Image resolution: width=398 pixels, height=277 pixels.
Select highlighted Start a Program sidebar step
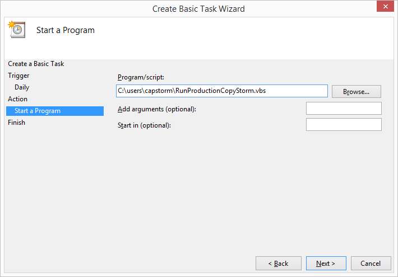(55, 111)
